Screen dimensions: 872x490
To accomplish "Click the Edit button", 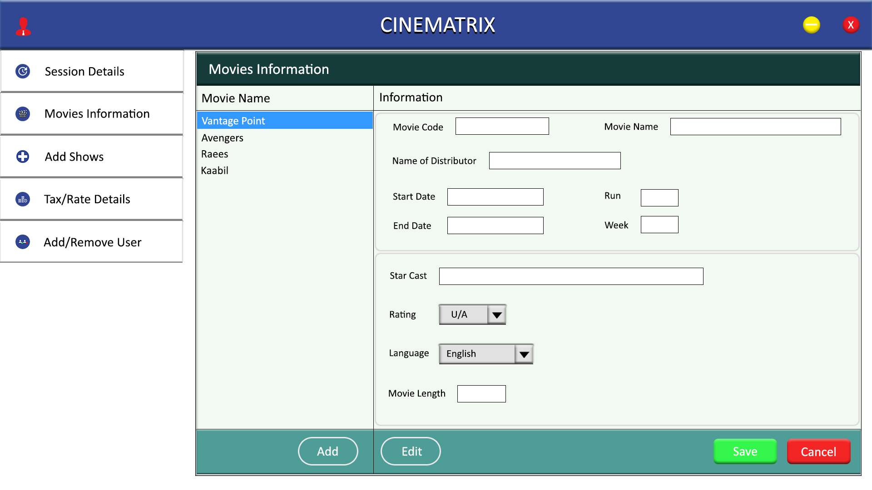I will [x=411, y=451].
